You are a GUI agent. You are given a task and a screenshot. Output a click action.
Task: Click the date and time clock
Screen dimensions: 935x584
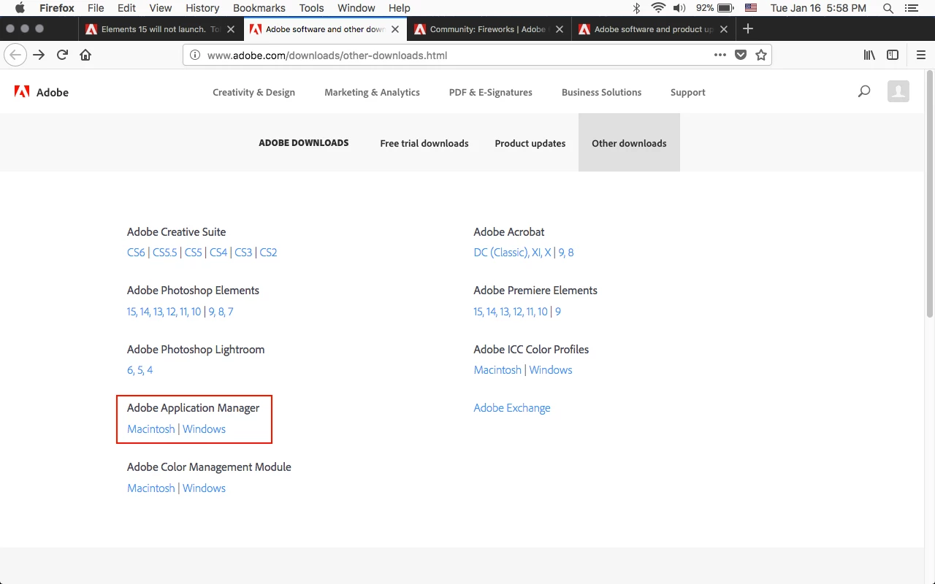(x=818, y=8)
